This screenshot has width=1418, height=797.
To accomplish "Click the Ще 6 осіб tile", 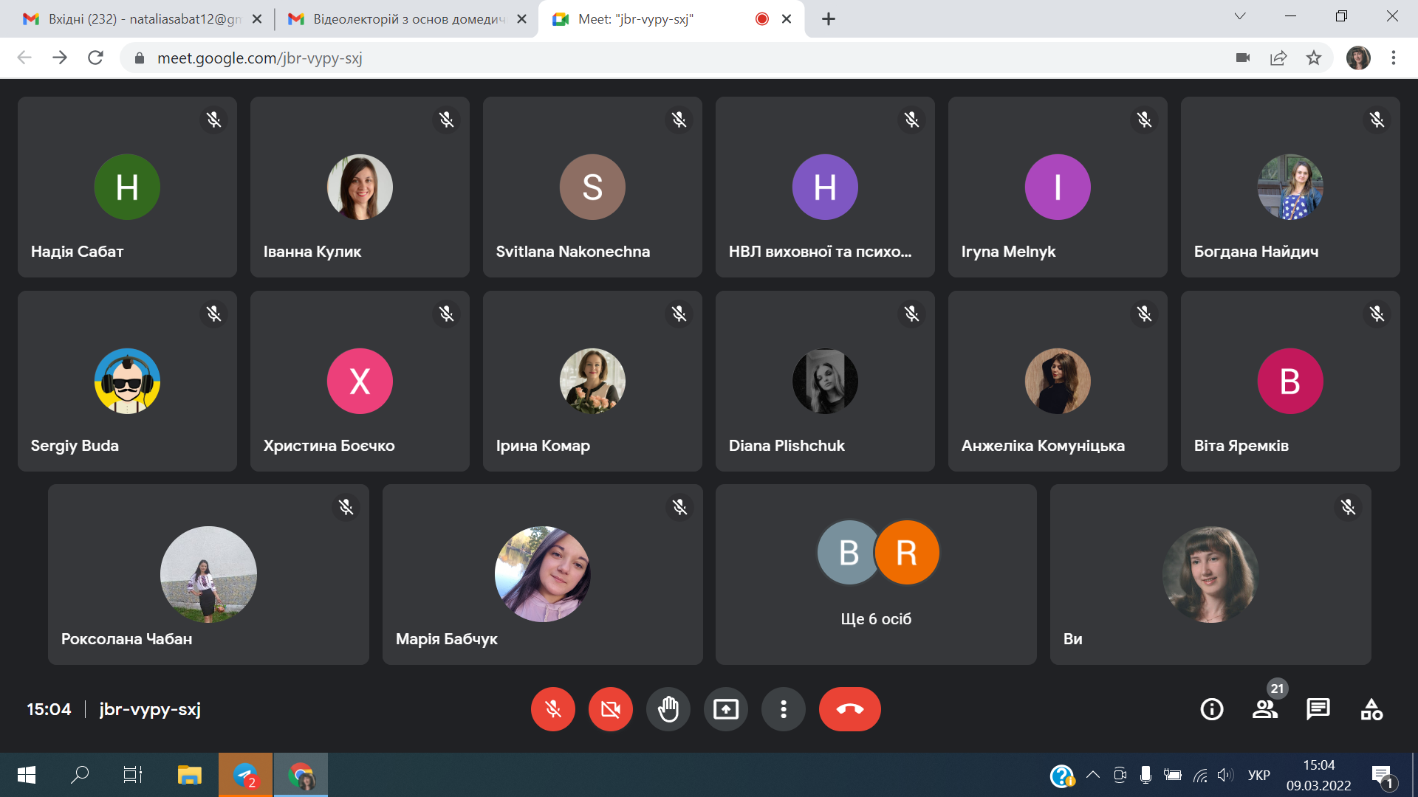I will point(876,574).
